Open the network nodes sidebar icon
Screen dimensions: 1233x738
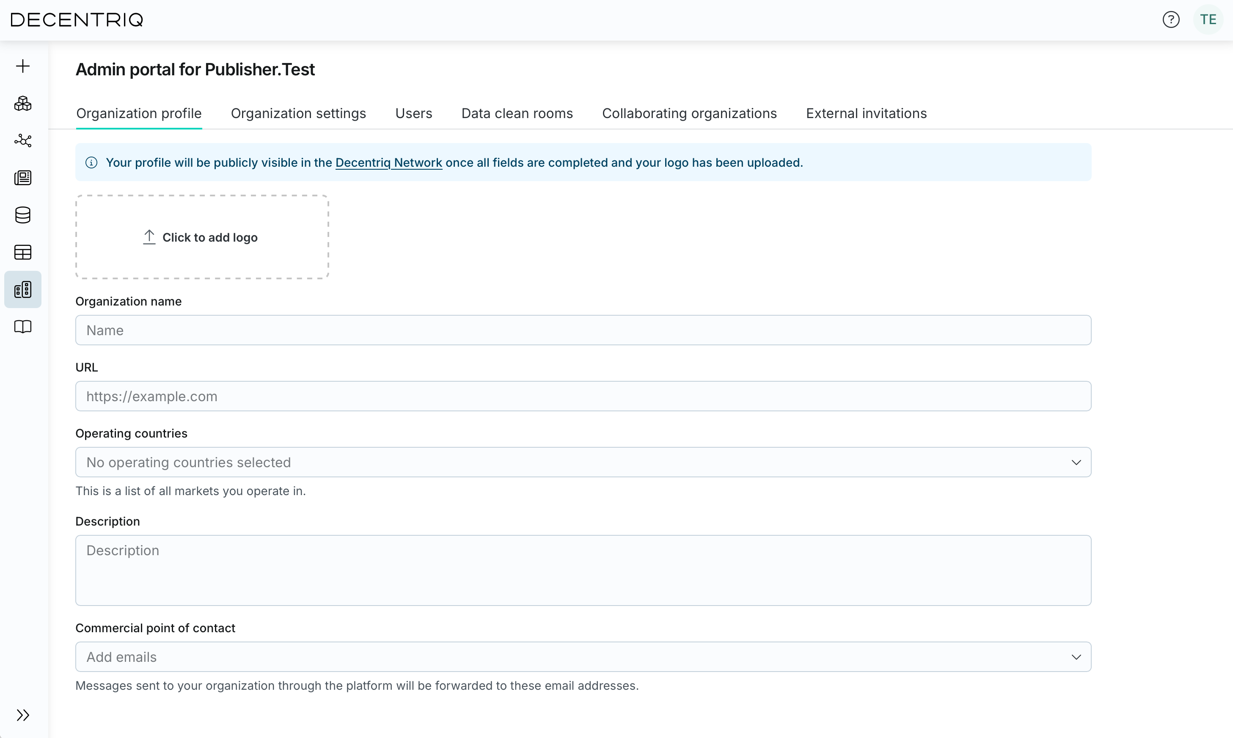point(23,141)
